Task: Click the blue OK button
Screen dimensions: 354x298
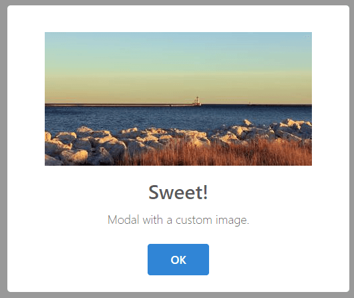Action: (x=178, y=259)
